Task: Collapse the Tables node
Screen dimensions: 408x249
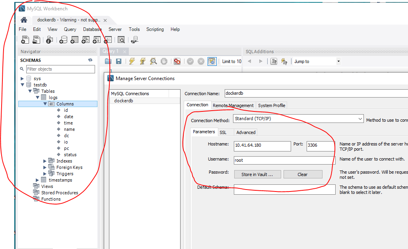Action: (x=30, y=91)
